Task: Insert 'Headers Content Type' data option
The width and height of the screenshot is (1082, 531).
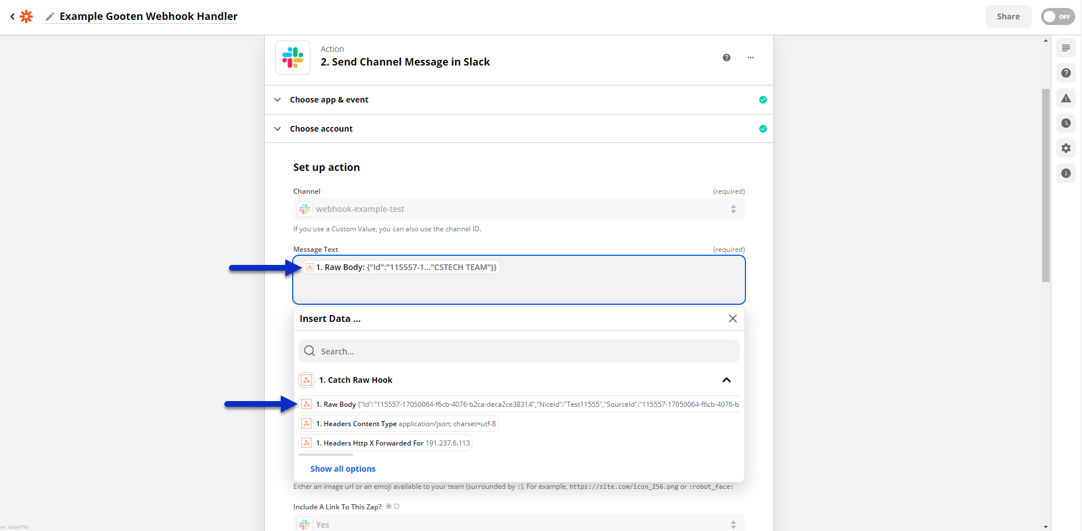Action: (399, 423)
